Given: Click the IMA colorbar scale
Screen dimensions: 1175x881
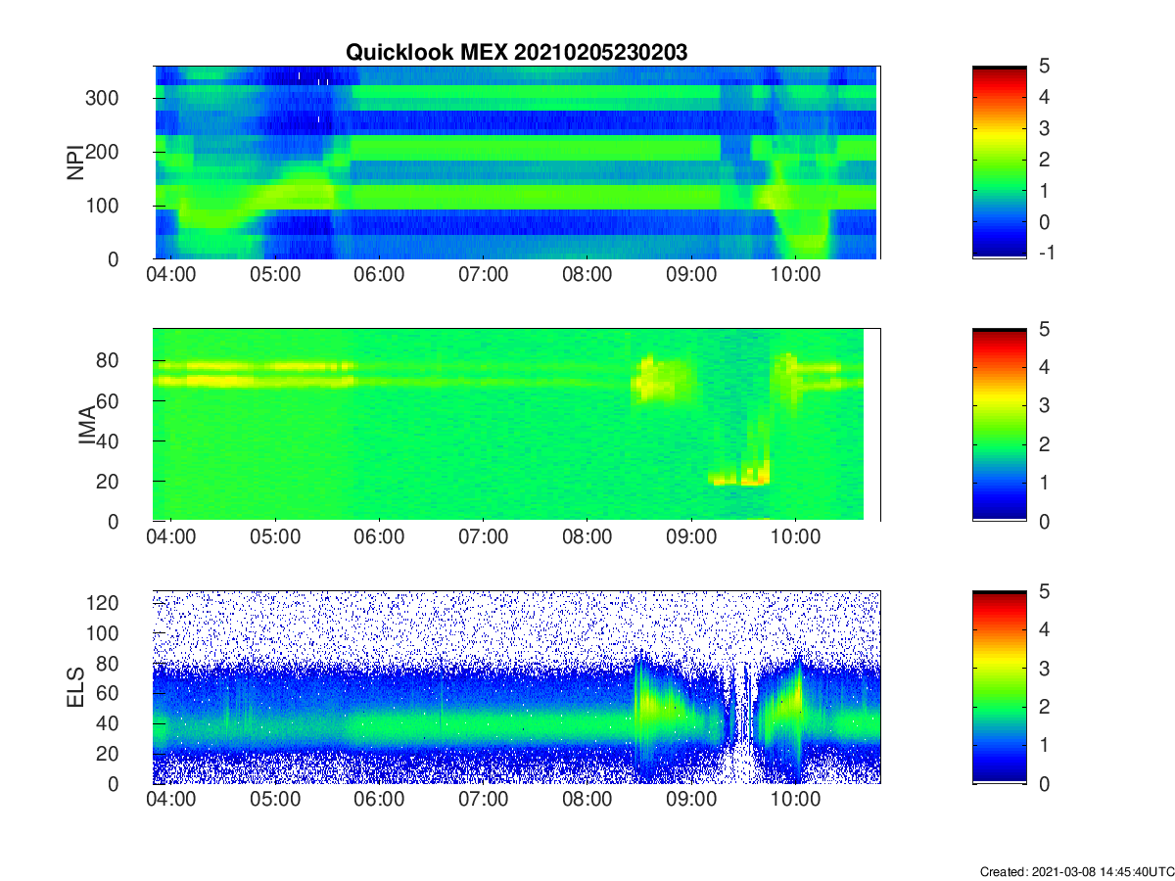Looking at the screenshot, I should tap(999, 425).
